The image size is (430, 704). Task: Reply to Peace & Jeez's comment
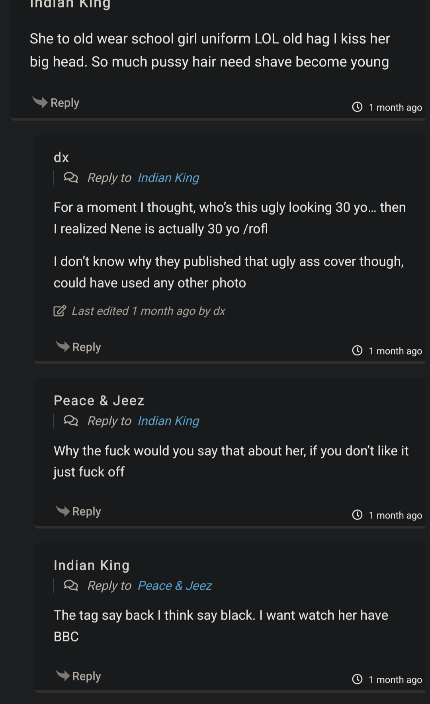[x=78, y=511]
